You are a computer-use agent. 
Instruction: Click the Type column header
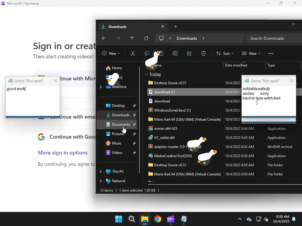pyautogui.click(x=283, y=65)
